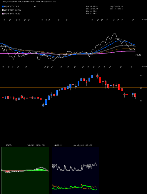Click the 17 price axis label

point(141,75)
